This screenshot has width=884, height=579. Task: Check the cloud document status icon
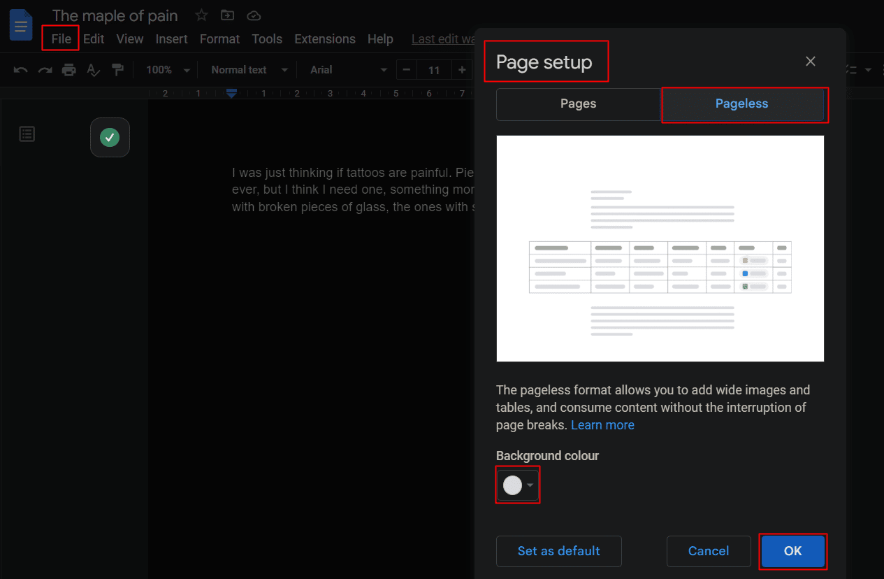pos(254,15)
